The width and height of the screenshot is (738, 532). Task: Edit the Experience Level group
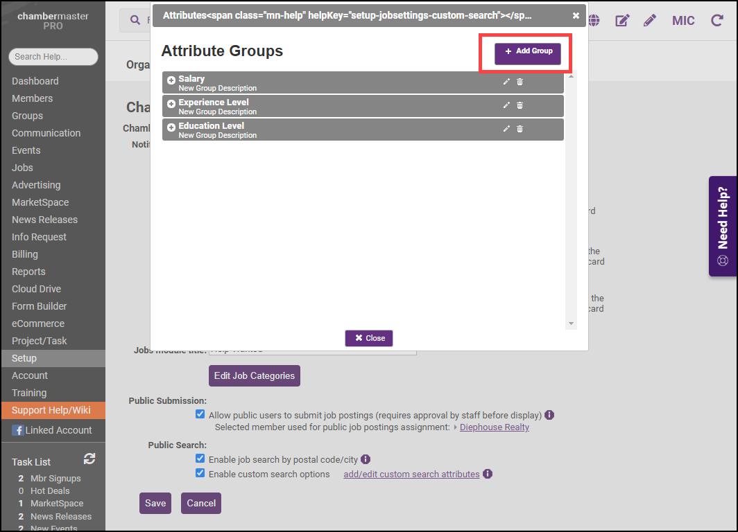pyautogui.click(x=506, y=105)
